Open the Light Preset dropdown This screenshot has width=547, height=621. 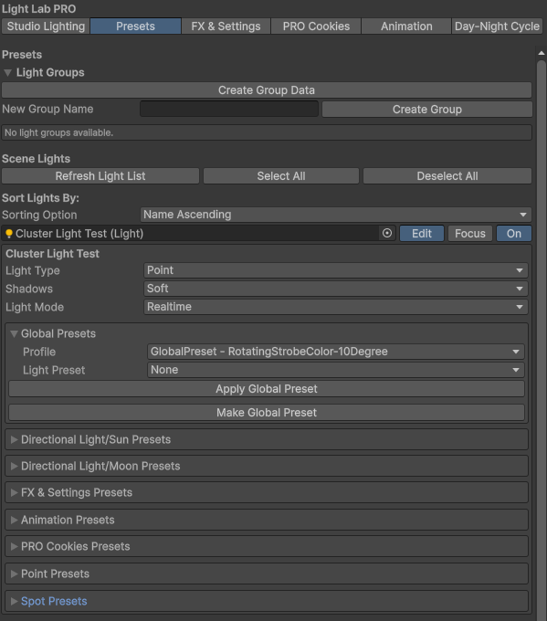[335, 370]
